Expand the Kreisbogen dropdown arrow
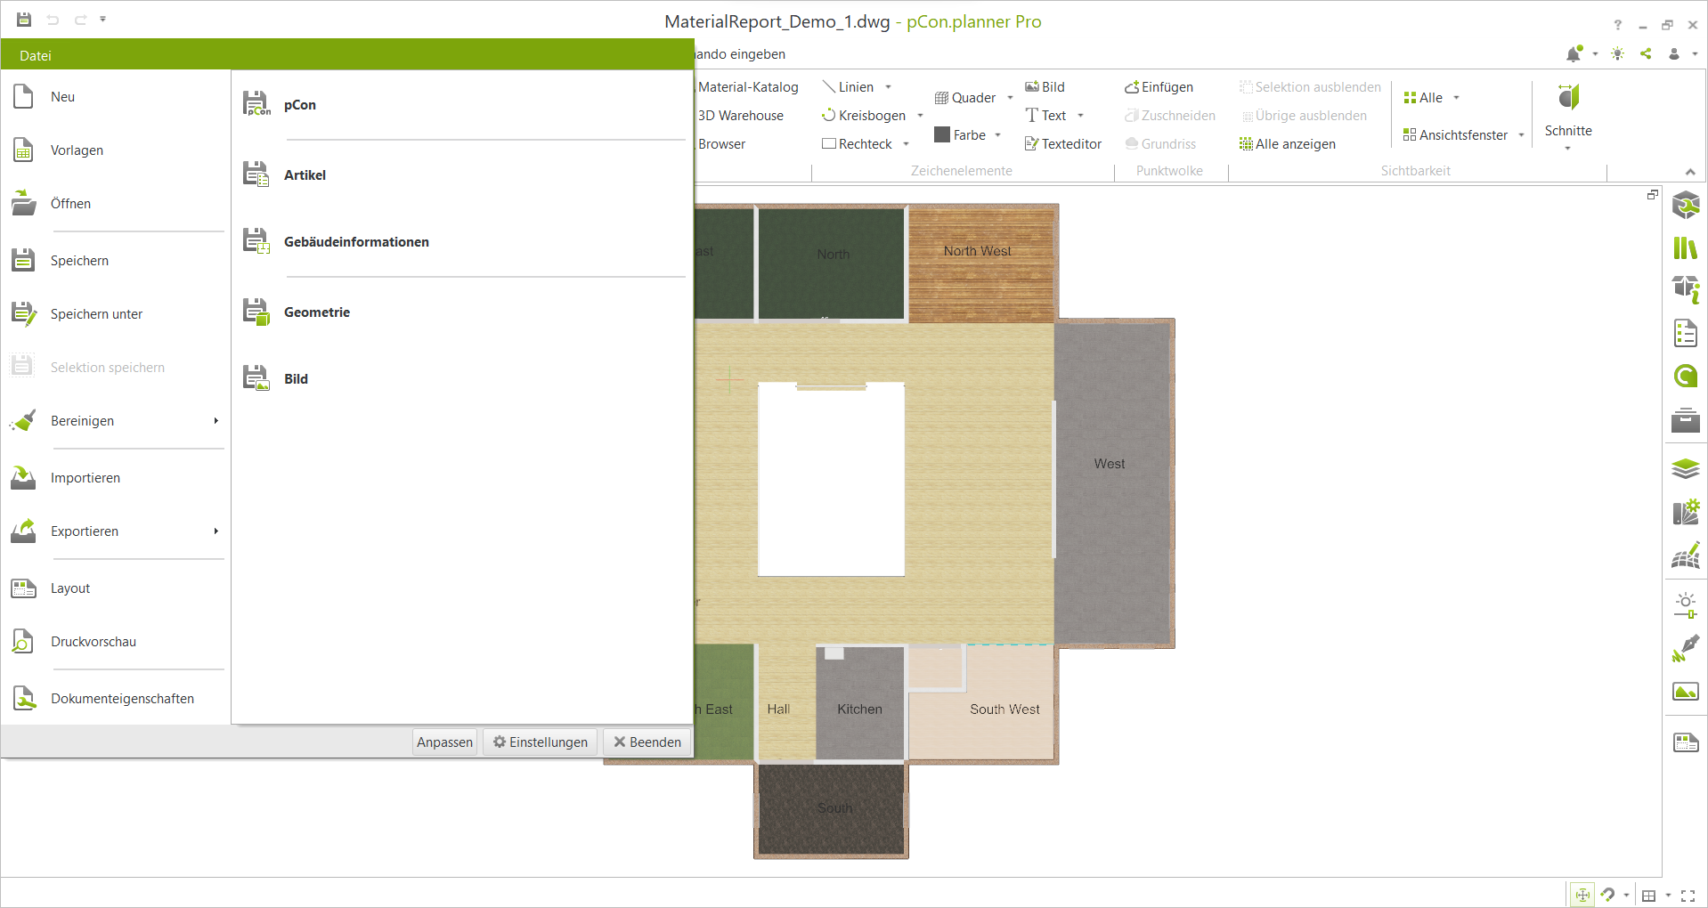This screenshot has width=1708, height=908. [921, 116]
